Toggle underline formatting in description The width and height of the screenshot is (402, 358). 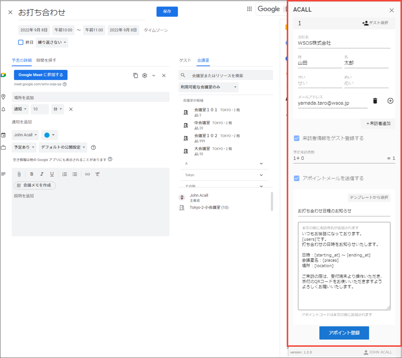point(52,174)
